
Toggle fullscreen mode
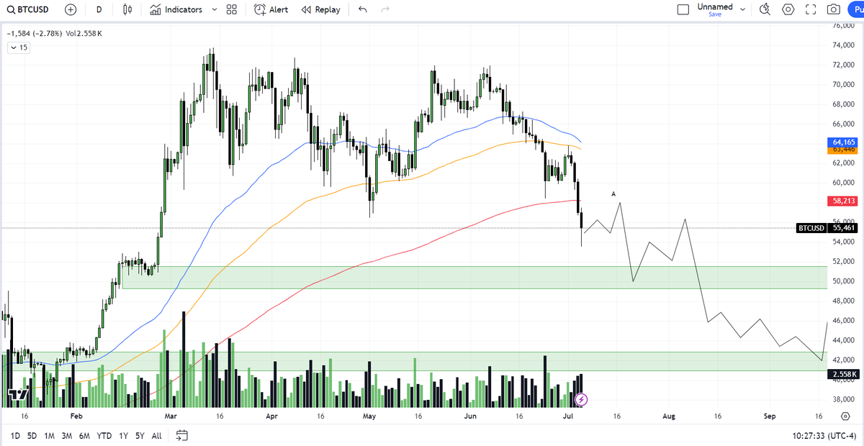click(x=811, y=10)
